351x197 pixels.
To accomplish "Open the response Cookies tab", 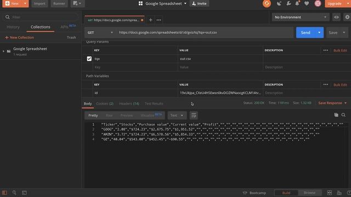I will (105, 103).
